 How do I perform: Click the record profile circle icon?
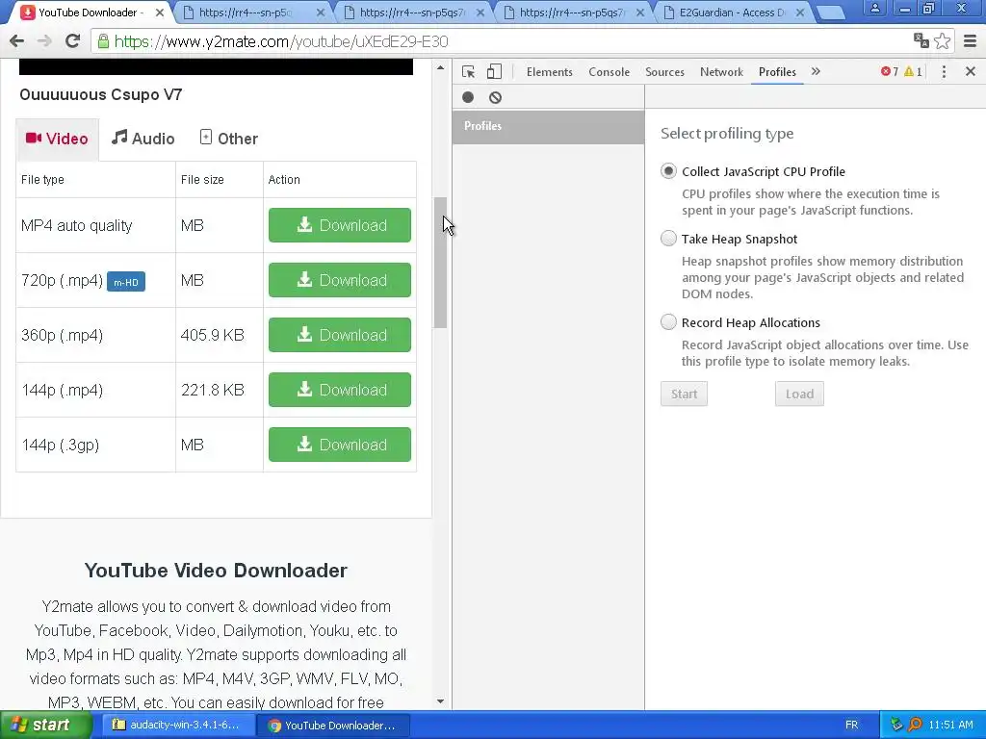[468, 97]
